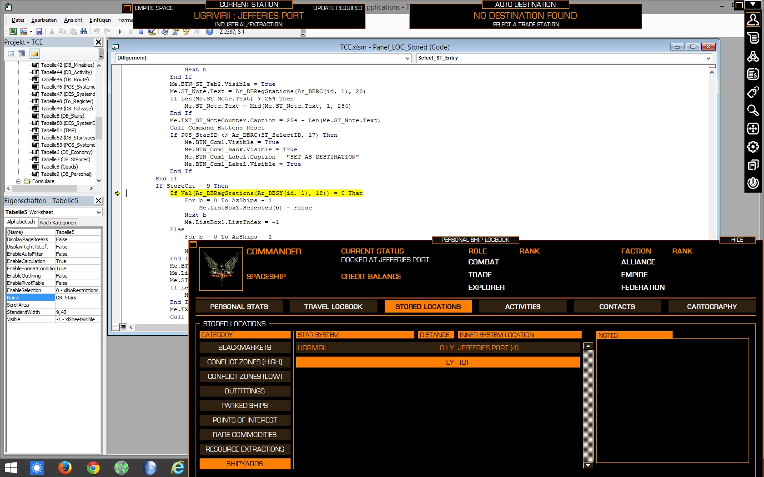Select the UGRIVIRII Jefferies Port row
The width and height of the screenshot is (764, 477).
(437, 348)
